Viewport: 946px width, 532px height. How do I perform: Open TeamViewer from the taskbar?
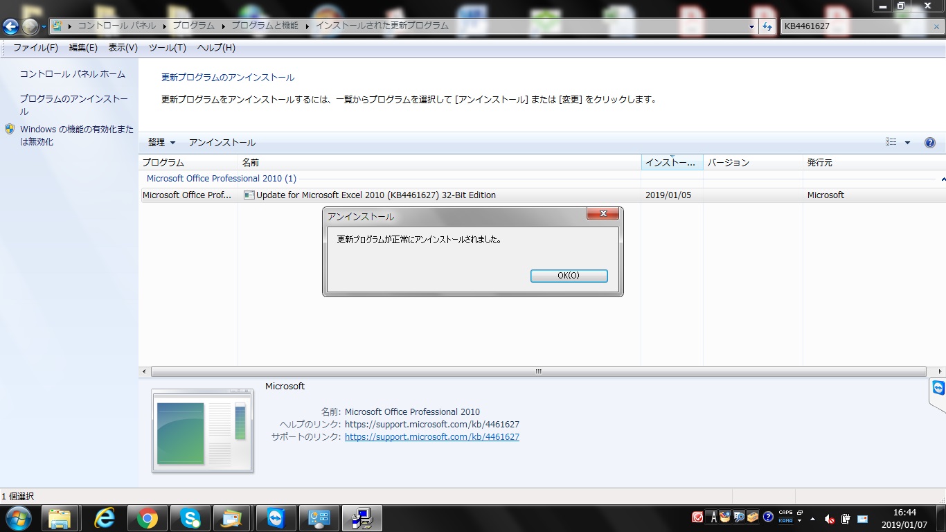coord(276,518)
